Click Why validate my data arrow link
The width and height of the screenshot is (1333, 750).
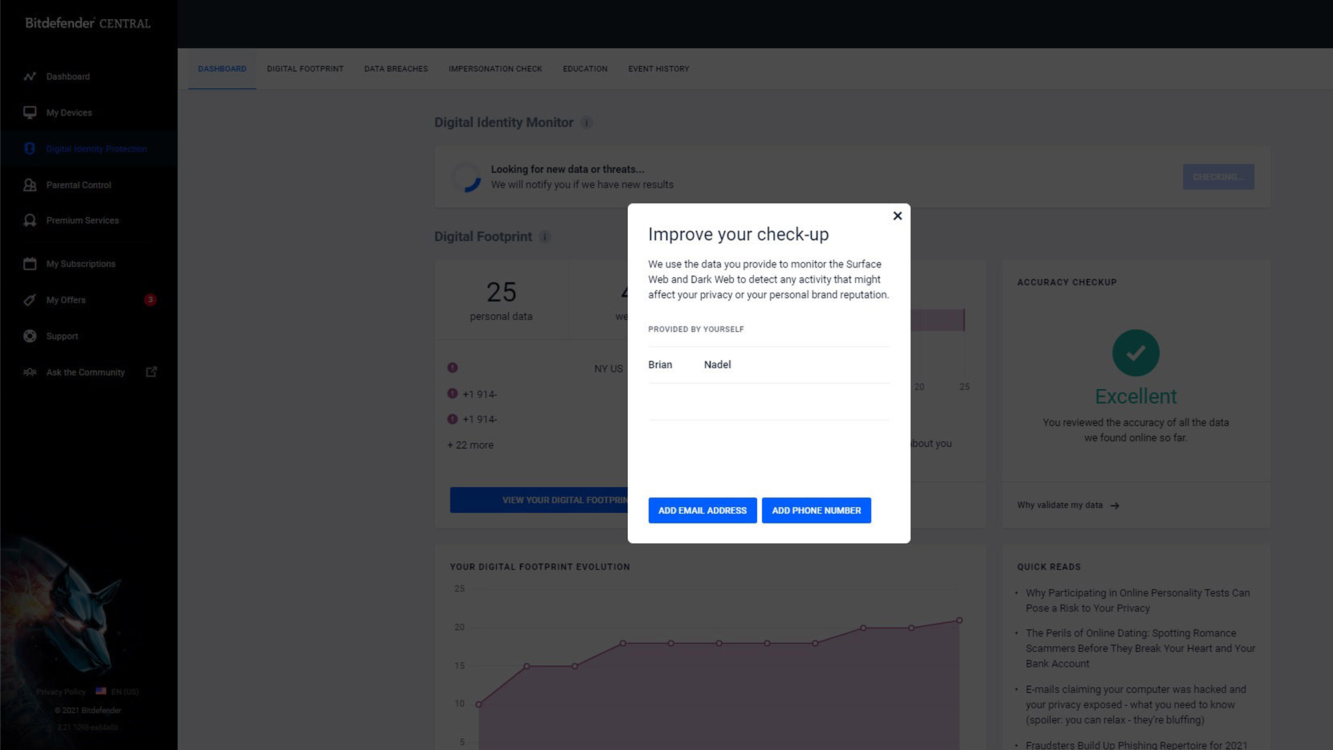pyautogui.click(x=1066, y=505)
